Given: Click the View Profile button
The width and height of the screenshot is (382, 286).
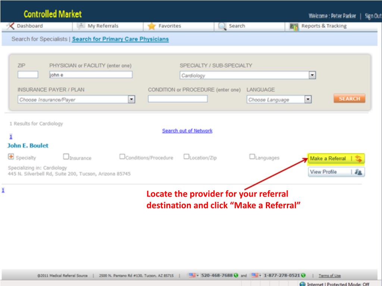Looking at the screenshot, I should point(336,172).
